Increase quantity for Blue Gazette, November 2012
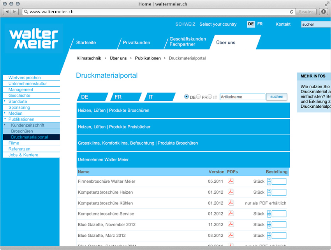331x250 pixels. 269,223
